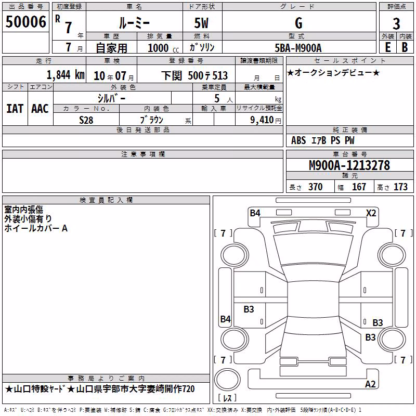Click the exterior color シルバー
416x416 pixels.
(x=111, y=98)
